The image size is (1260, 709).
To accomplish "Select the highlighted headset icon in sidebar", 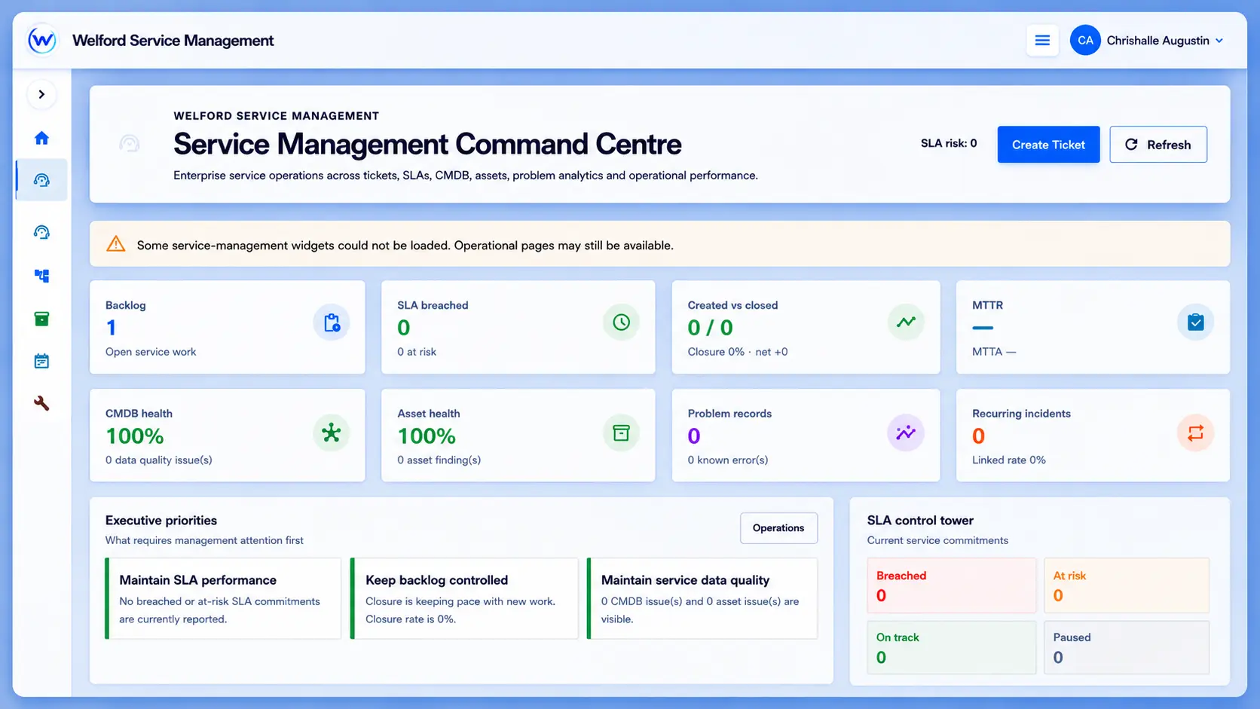I will 41,180.
